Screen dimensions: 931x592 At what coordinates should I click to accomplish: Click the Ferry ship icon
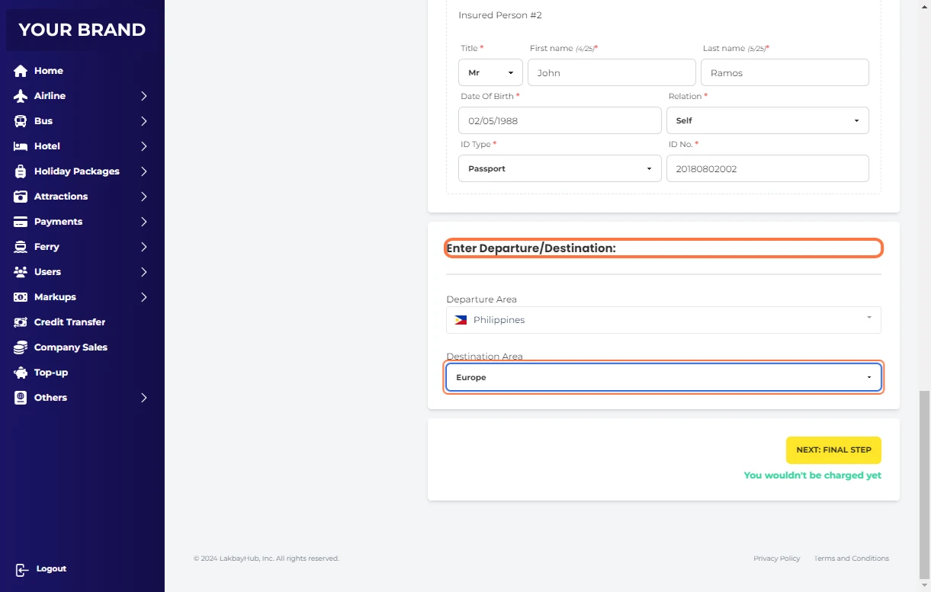21,247
